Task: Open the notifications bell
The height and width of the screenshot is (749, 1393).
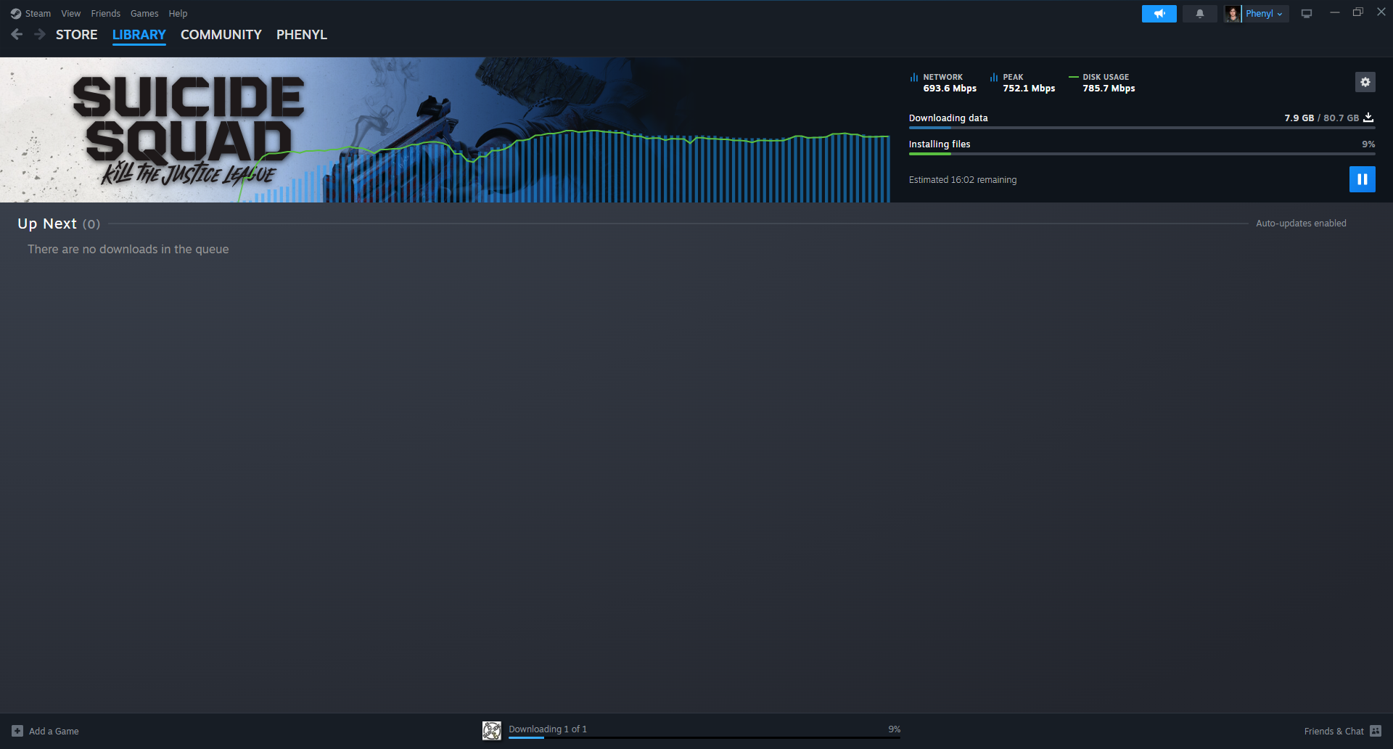Action: tap(1199, 14)
